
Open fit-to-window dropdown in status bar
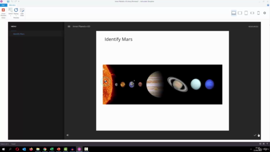coord(267,144)
